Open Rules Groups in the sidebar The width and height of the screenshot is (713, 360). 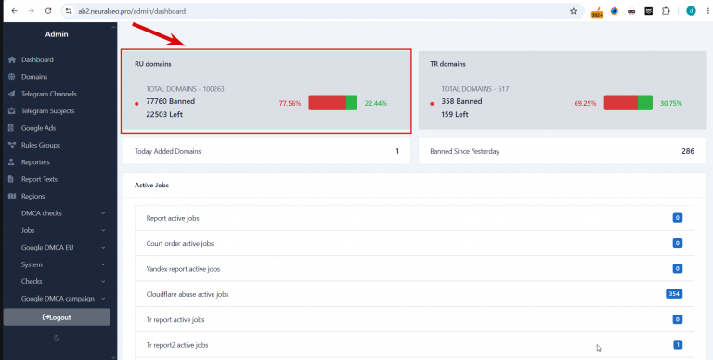pos(41,145)
